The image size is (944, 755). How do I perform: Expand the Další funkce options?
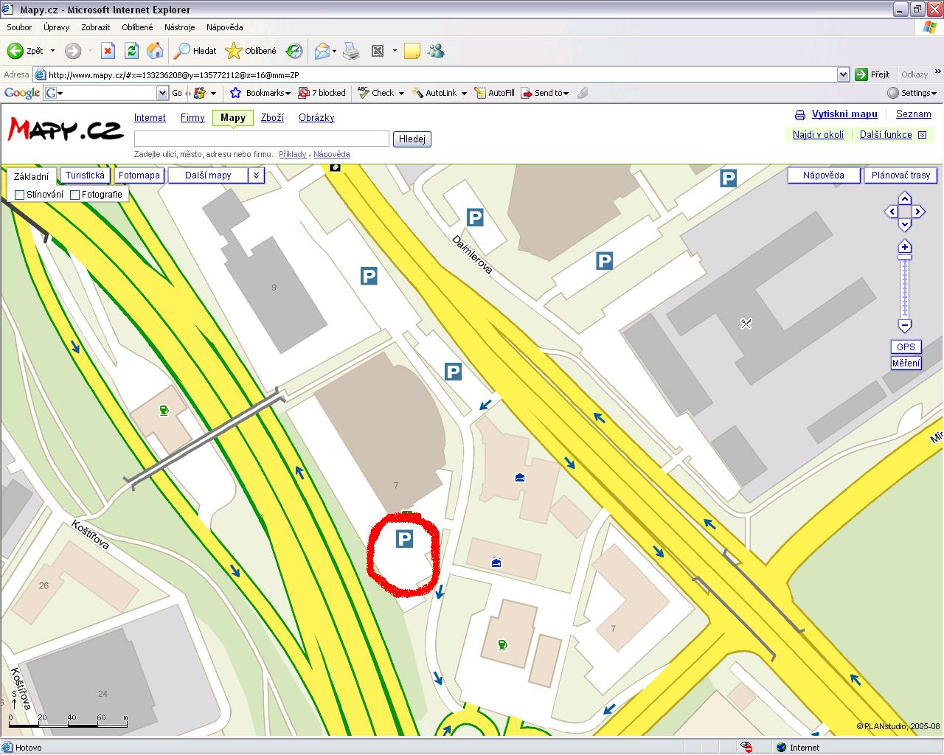(x=920, y=135)
